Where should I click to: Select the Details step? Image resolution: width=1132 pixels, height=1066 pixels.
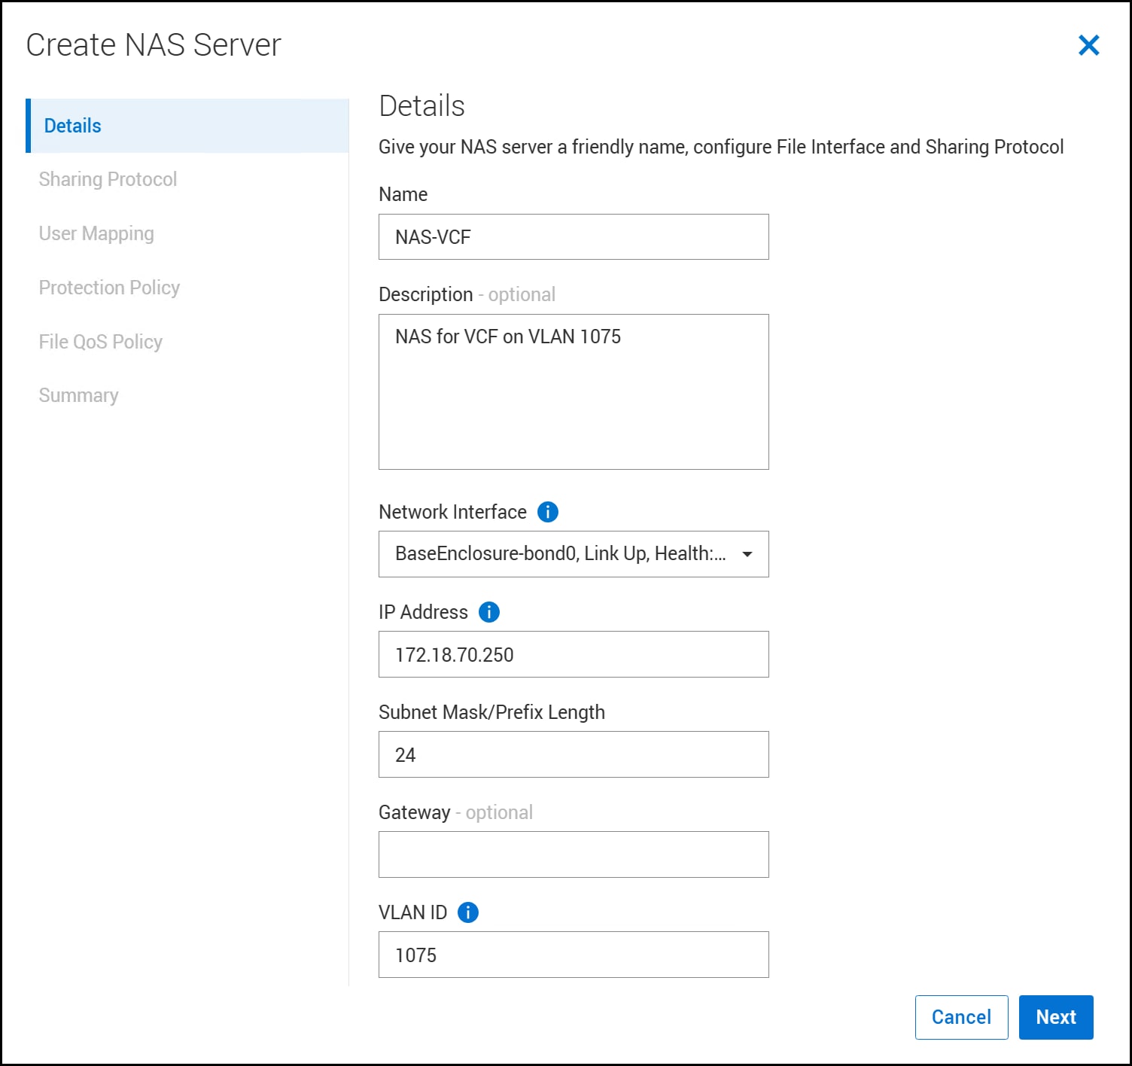click(187, 126)
